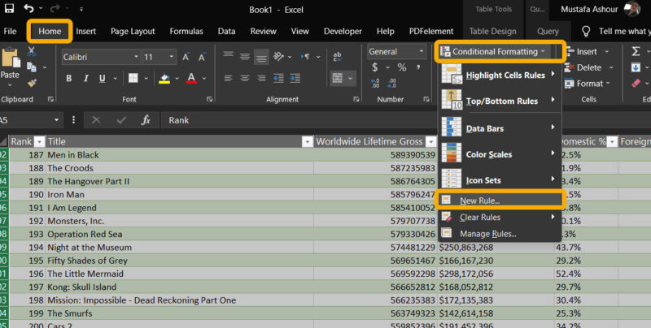The height and width of the screenshot is (328, 651).
Task: Click Merge & Center icon
Action: pos(338,78)
